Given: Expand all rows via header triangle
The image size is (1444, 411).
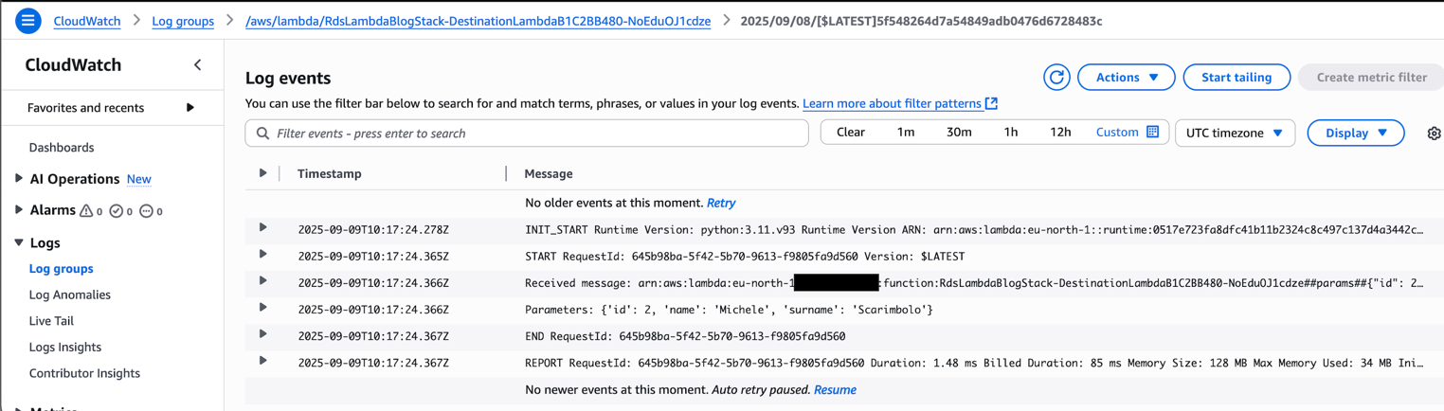Looking at the screenshot, I should [x=262, y=173].
